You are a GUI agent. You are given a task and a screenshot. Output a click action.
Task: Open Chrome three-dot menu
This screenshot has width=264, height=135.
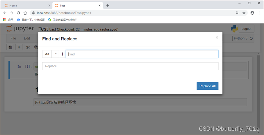259,13
